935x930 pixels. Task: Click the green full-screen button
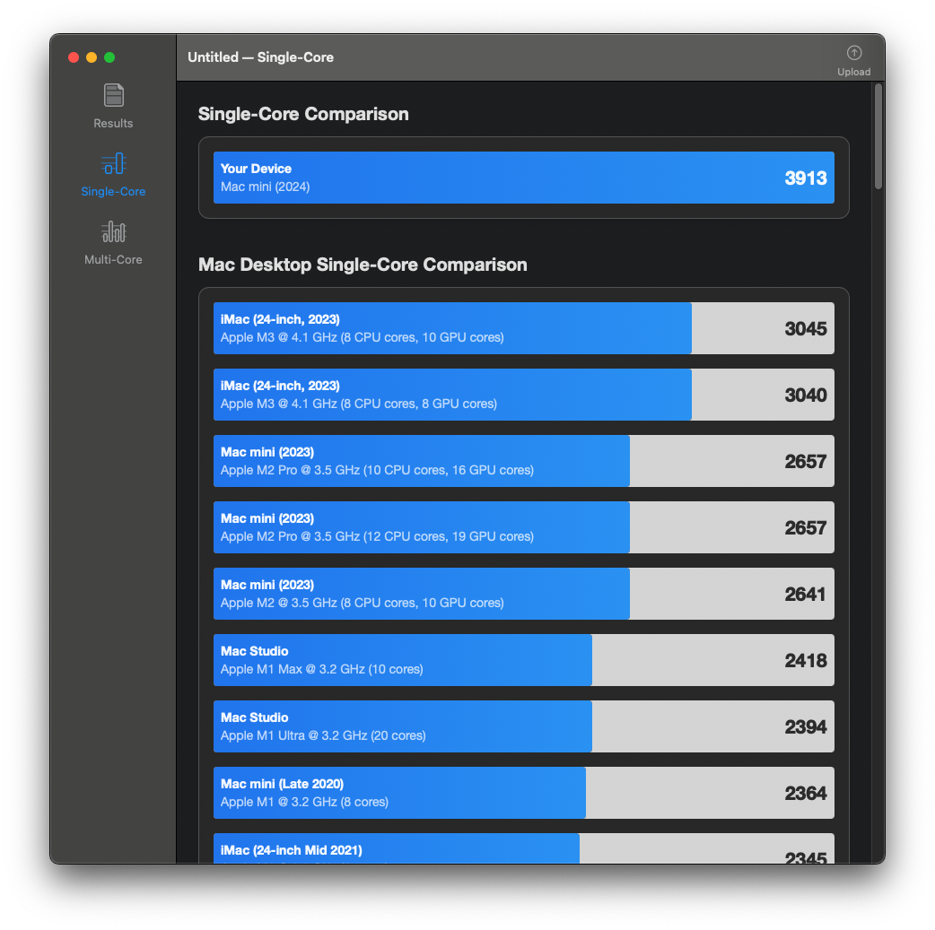coord(109,57)
